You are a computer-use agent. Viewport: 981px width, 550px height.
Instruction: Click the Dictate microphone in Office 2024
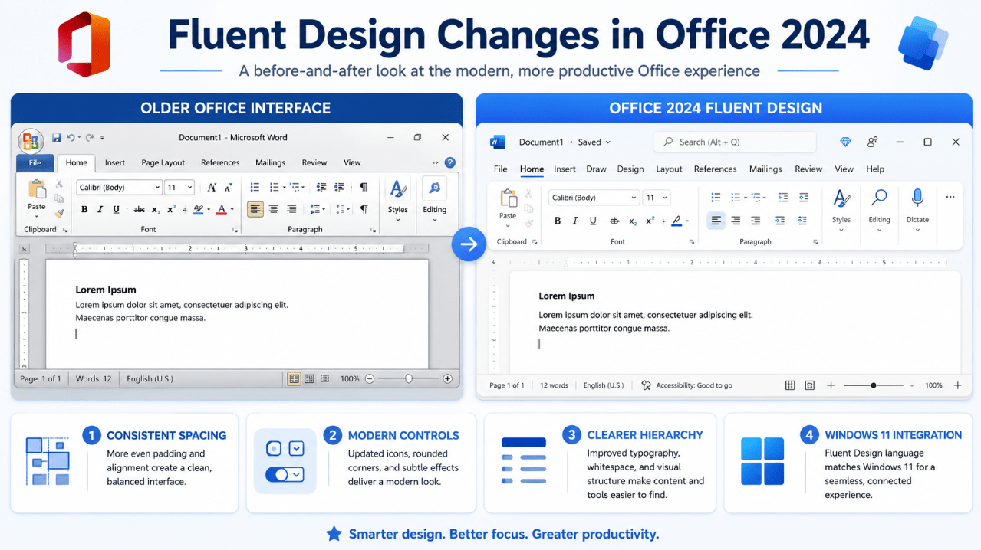point(917,198)
